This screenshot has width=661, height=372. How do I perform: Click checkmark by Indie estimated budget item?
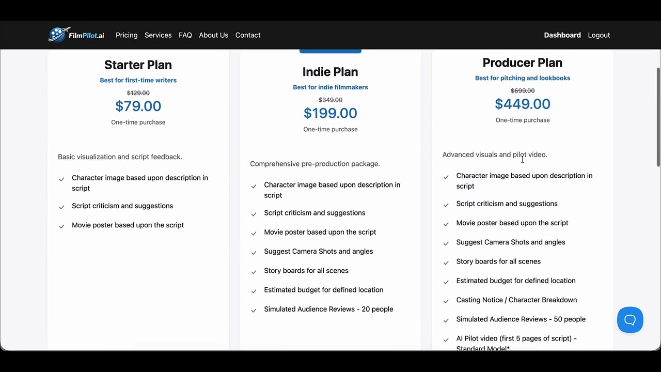tap(254, 291)
